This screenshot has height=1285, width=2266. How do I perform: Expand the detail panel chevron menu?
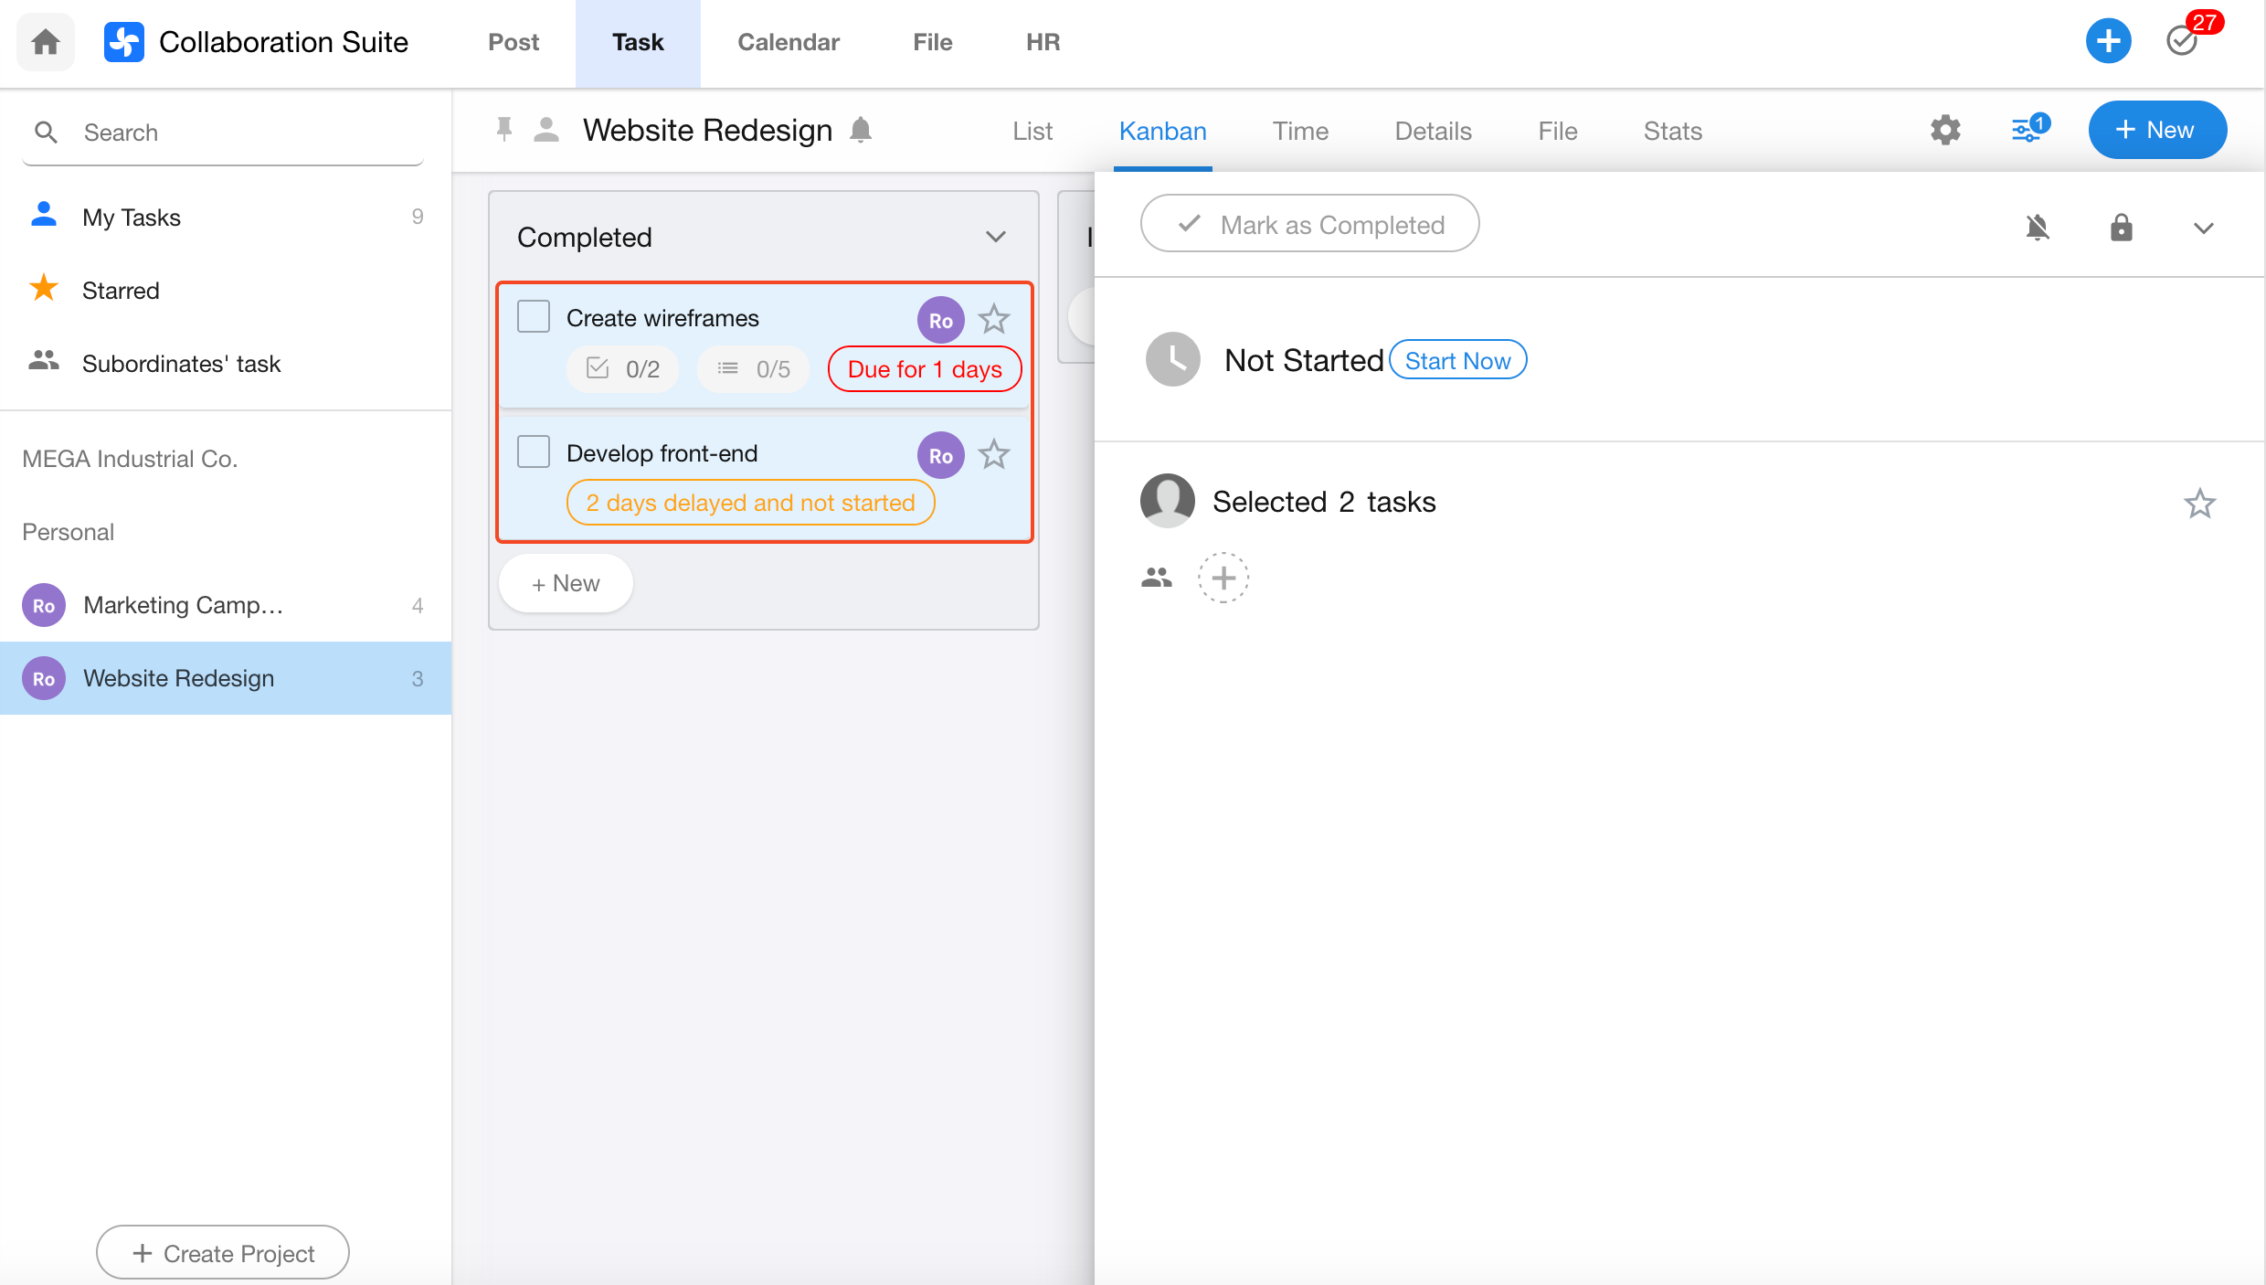2203,228
